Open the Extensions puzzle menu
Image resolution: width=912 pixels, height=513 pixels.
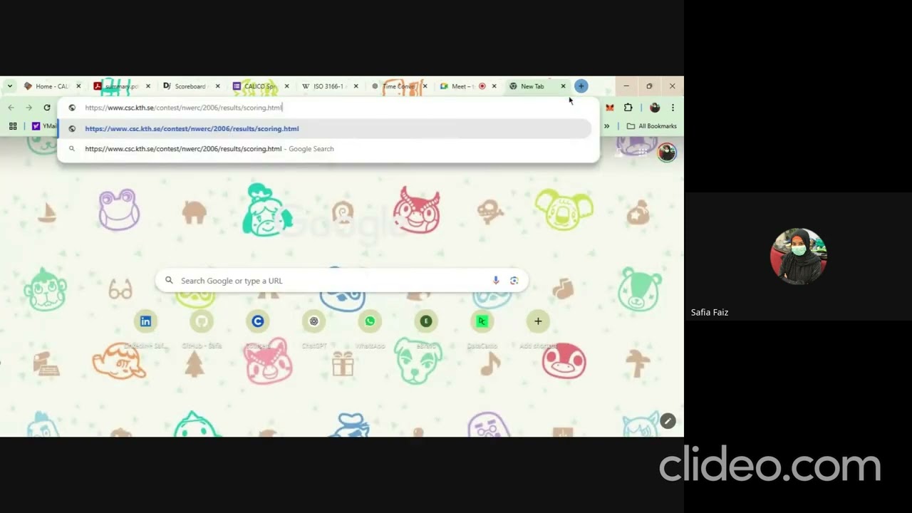[x=628, y=108]
